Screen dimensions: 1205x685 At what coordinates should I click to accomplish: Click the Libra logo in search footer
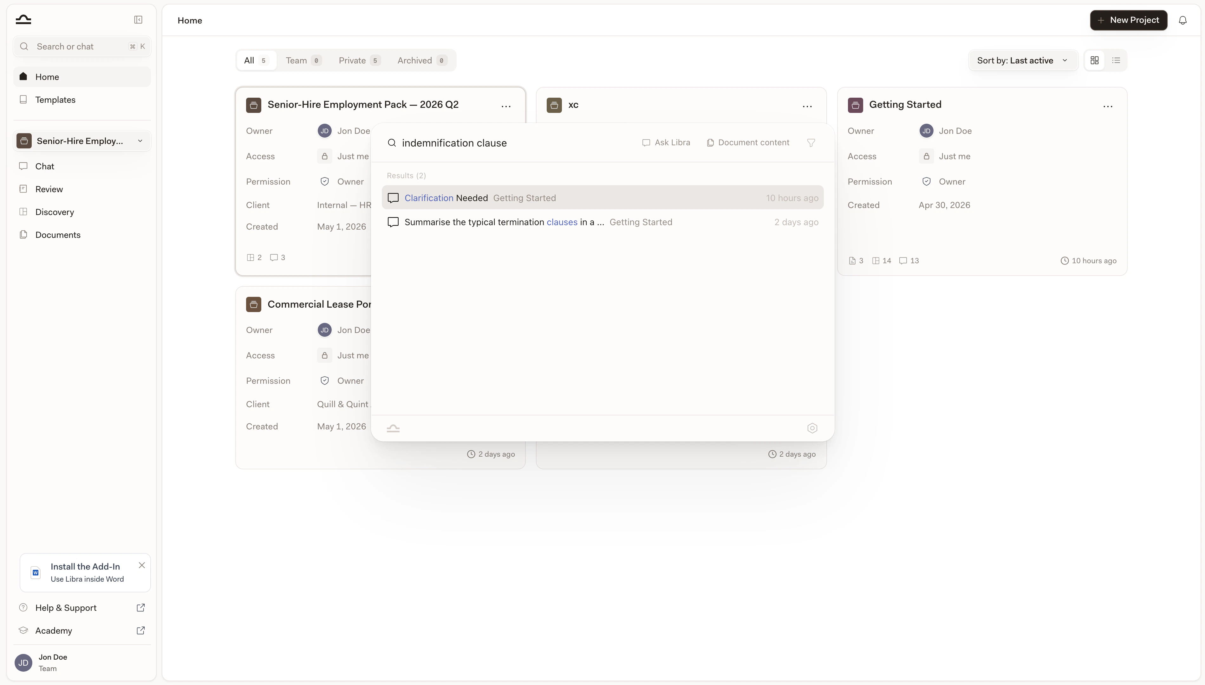pyautogui.click(x=393, y=428)
